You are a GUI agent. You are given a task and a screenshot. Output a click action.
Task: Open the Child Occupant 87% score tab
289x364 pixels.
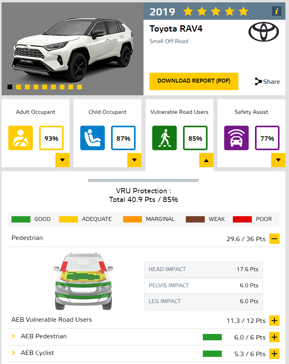pyautogui.click(x=123, y=138)
